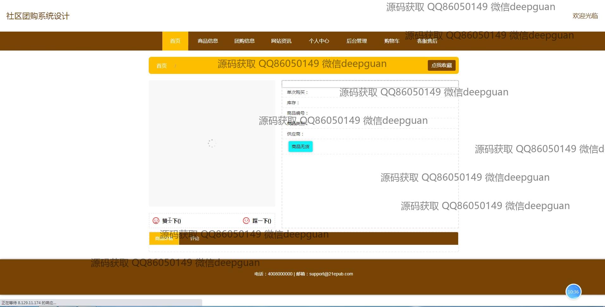Open the 购物车 shopping cart

pyautogui.click(x=392, y=41)
